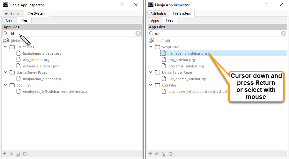
Task: Click the trash icon in left window footer
Action: tap(18, 154)
